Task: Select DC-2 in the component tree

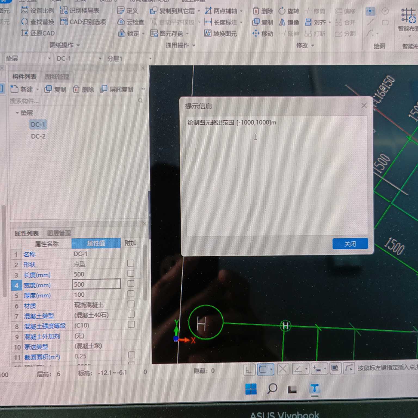Action: point(38,136)
